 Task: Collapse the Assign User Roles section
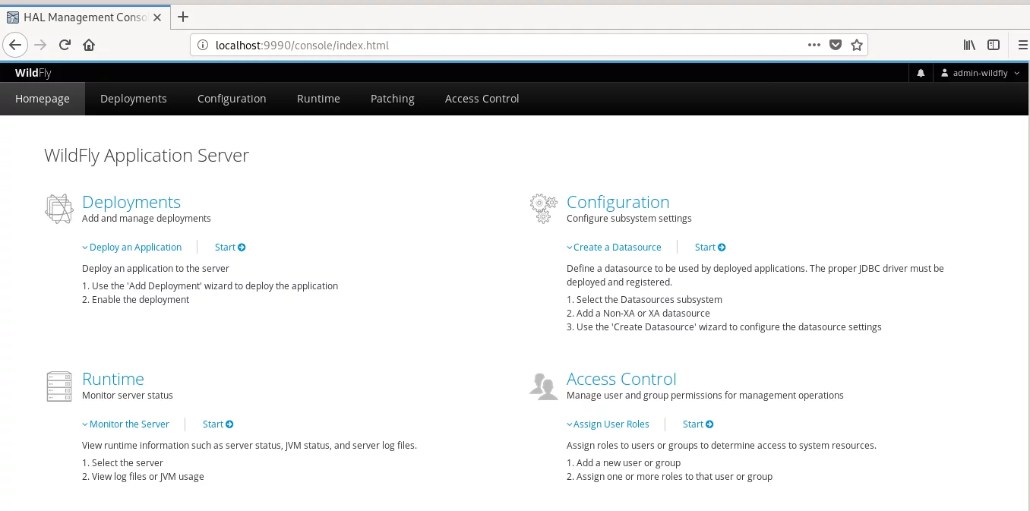[x=608, y=424]
